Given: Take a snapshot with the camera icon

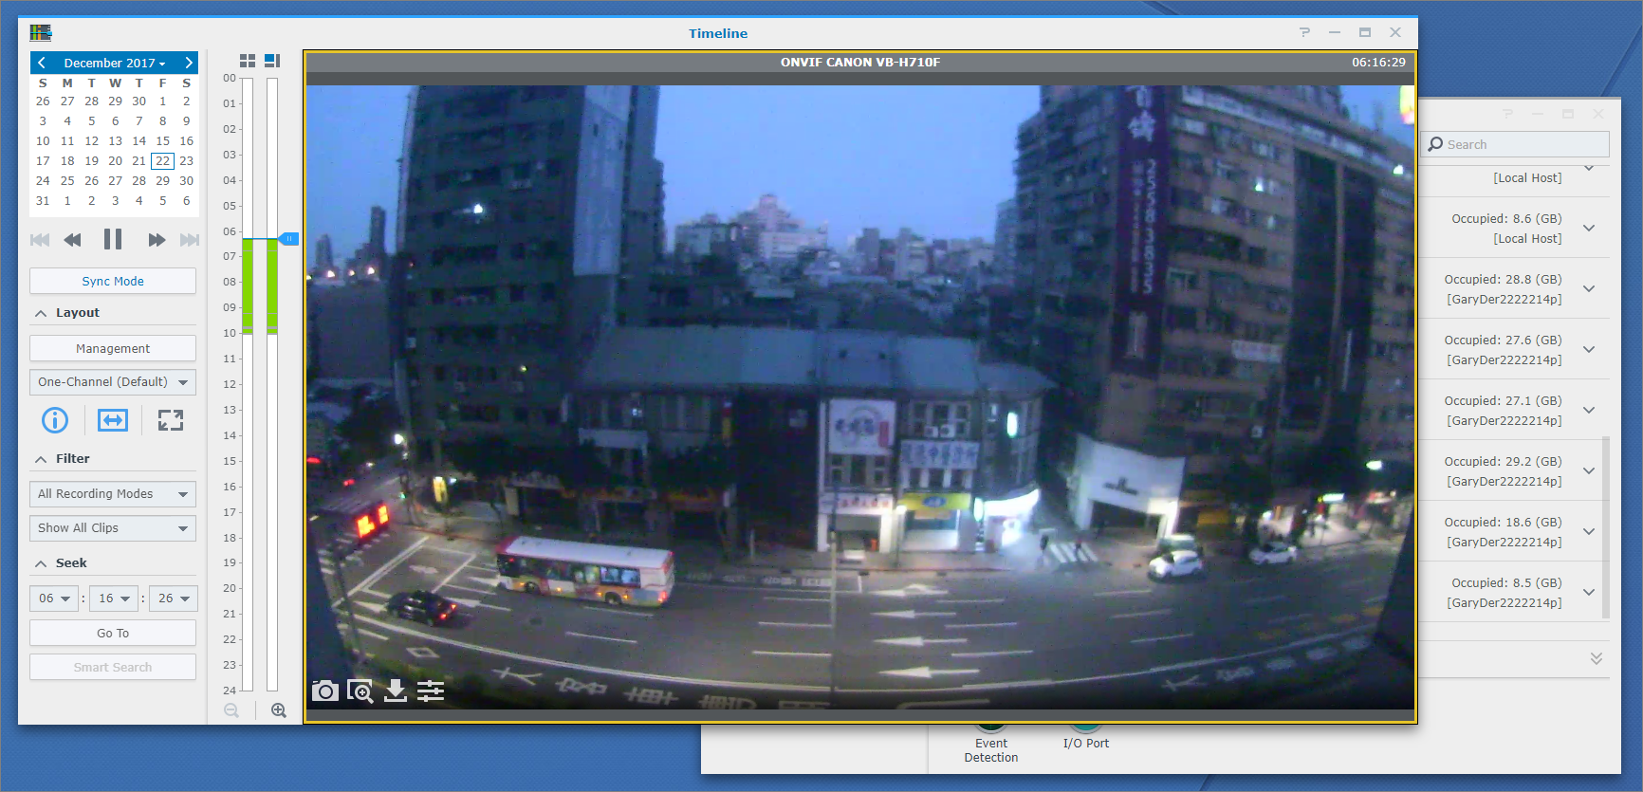Looking at the screenshot, I should pyautogui.click(x=324, y=691).
